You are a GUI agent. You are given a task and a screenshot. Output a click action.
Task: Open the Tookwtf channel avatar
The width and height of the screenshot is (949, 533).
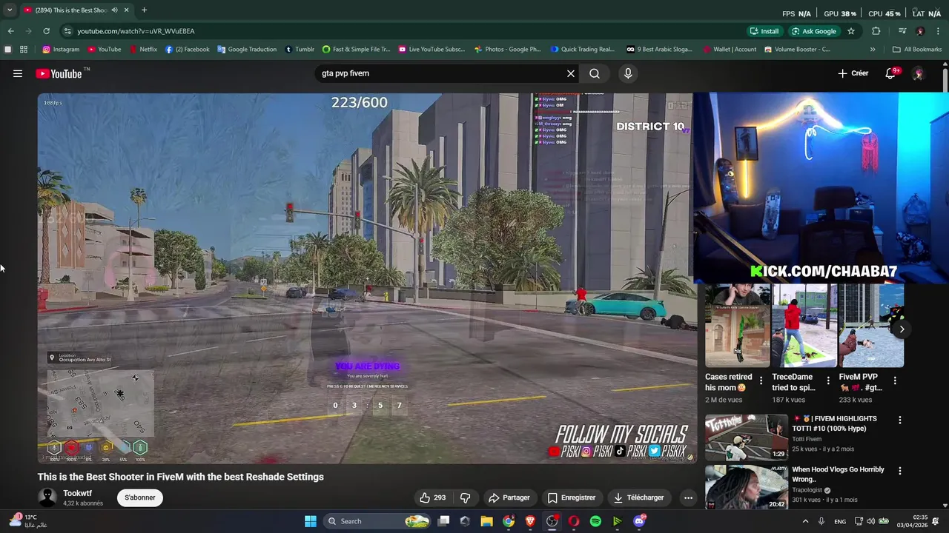click(x=47, y=497)
